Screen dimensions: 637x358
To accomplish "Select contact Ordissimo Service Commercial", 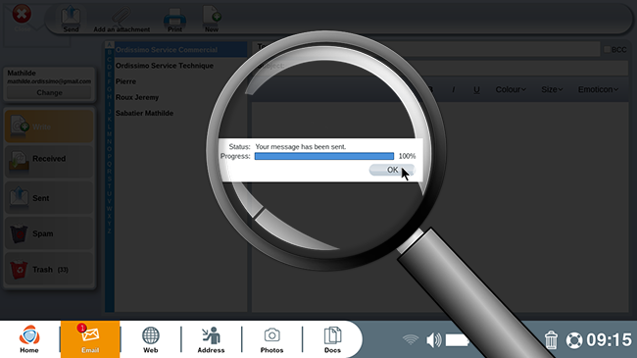I will pyautogui.click(x=180, y=50).
